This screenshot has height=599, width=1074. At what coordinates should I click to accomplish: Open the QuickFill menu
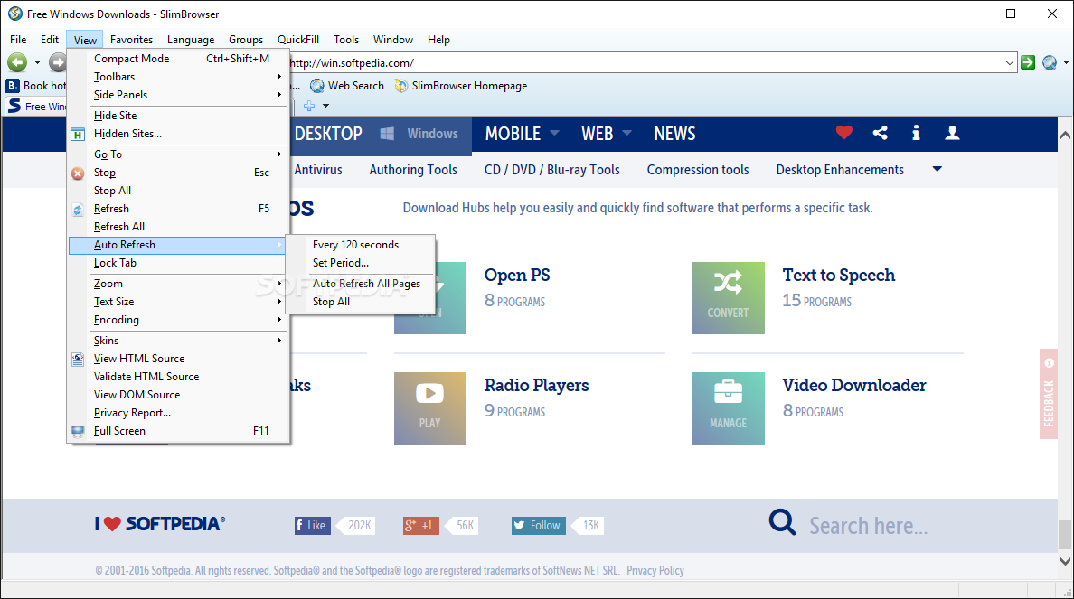pyautogui.click(x=298, y=40)
